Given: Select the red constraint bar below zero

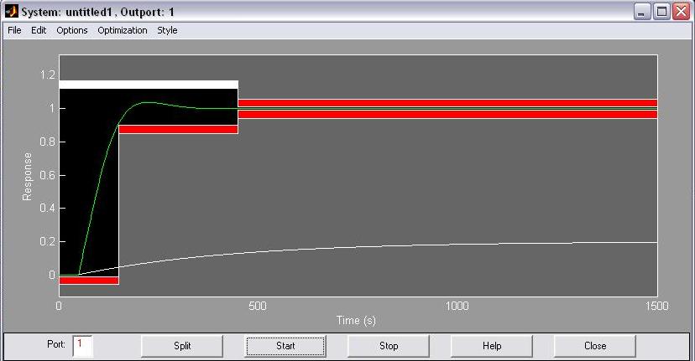Looking at the screenshot, I should point(89,281).
